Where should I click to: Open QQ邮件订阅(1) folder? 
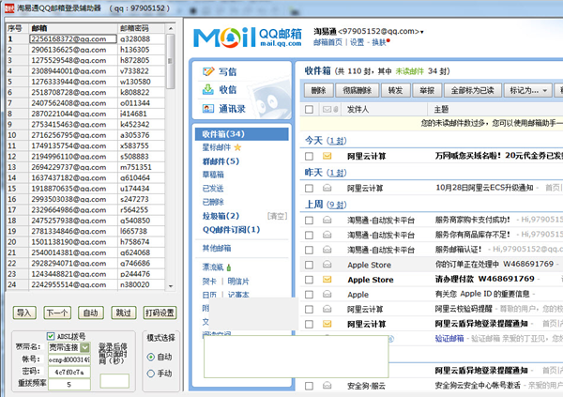click(231, 230)
